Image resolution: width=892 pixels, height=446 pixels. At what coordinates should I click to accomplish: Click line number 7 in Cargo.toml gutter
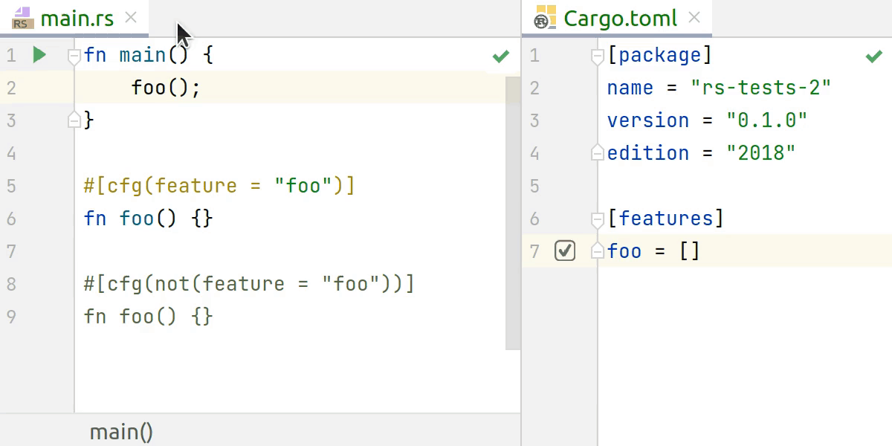(535, 251)
